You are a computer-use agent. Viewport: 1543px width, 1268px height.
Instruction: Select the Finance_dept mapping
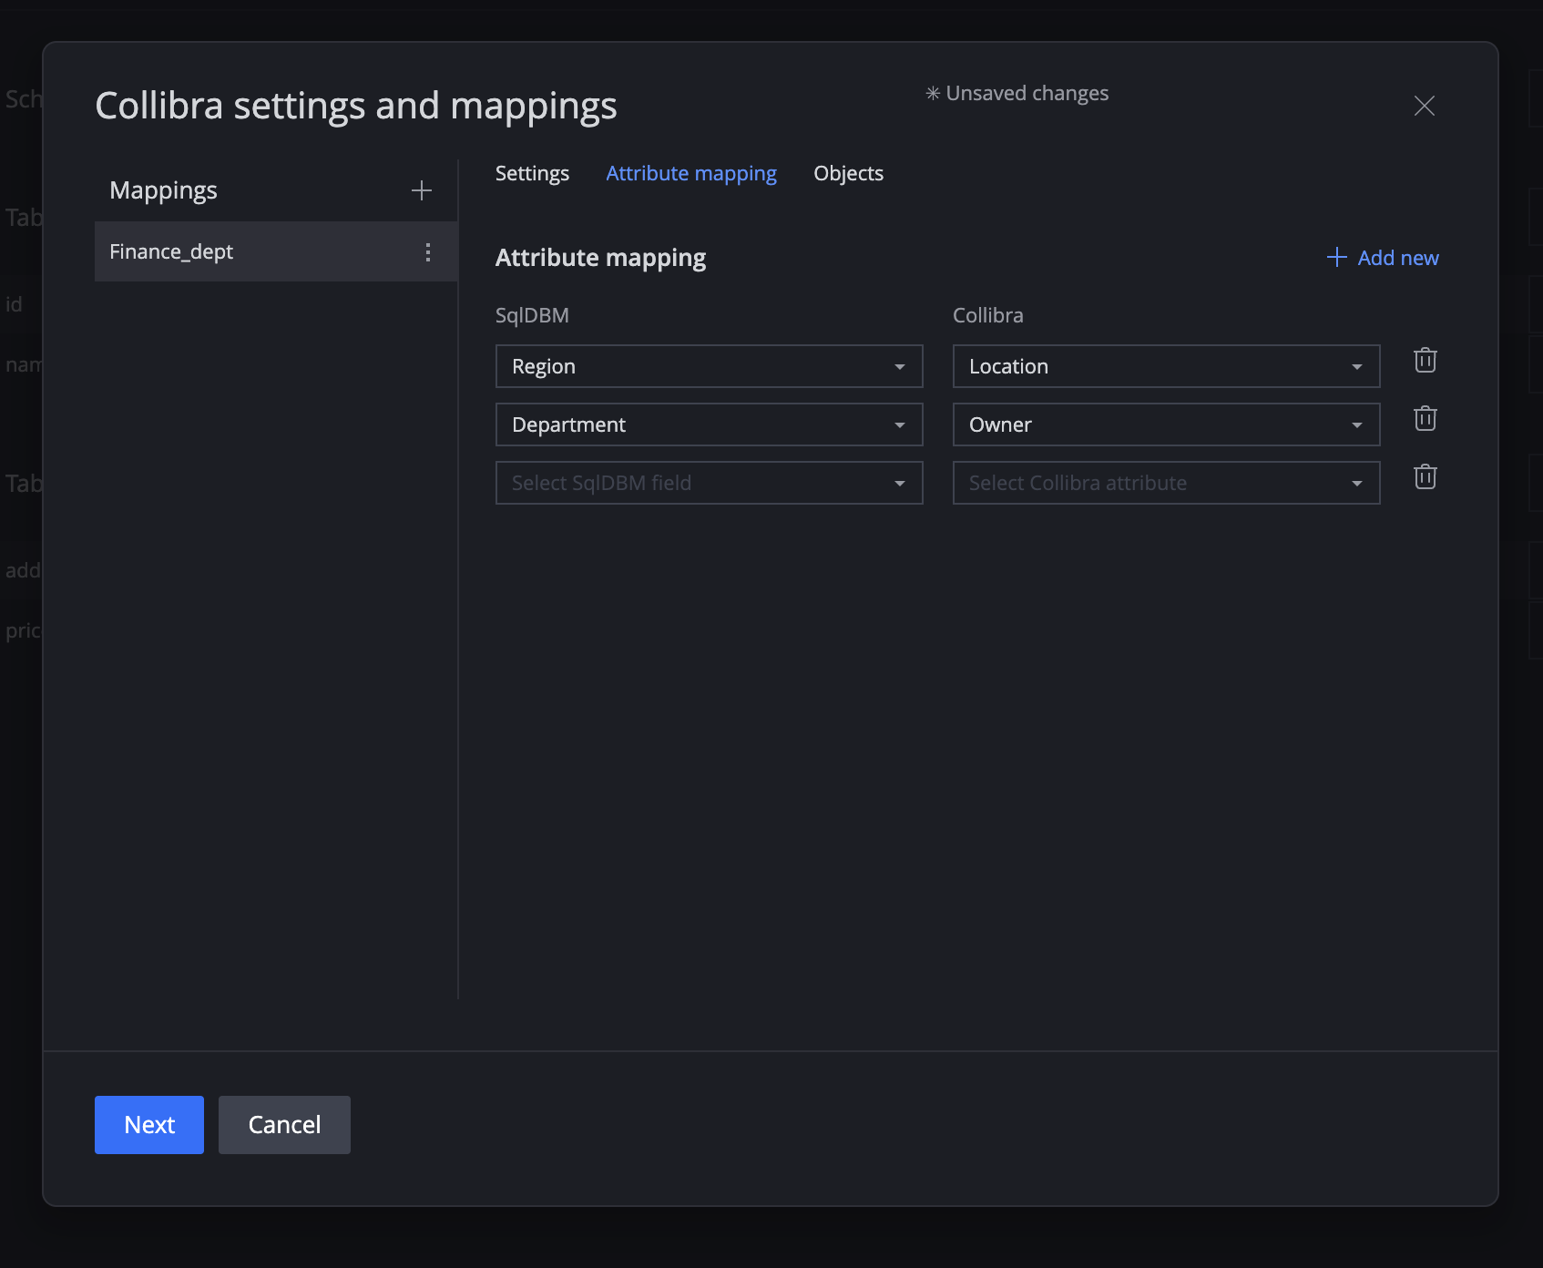point(276,251)
